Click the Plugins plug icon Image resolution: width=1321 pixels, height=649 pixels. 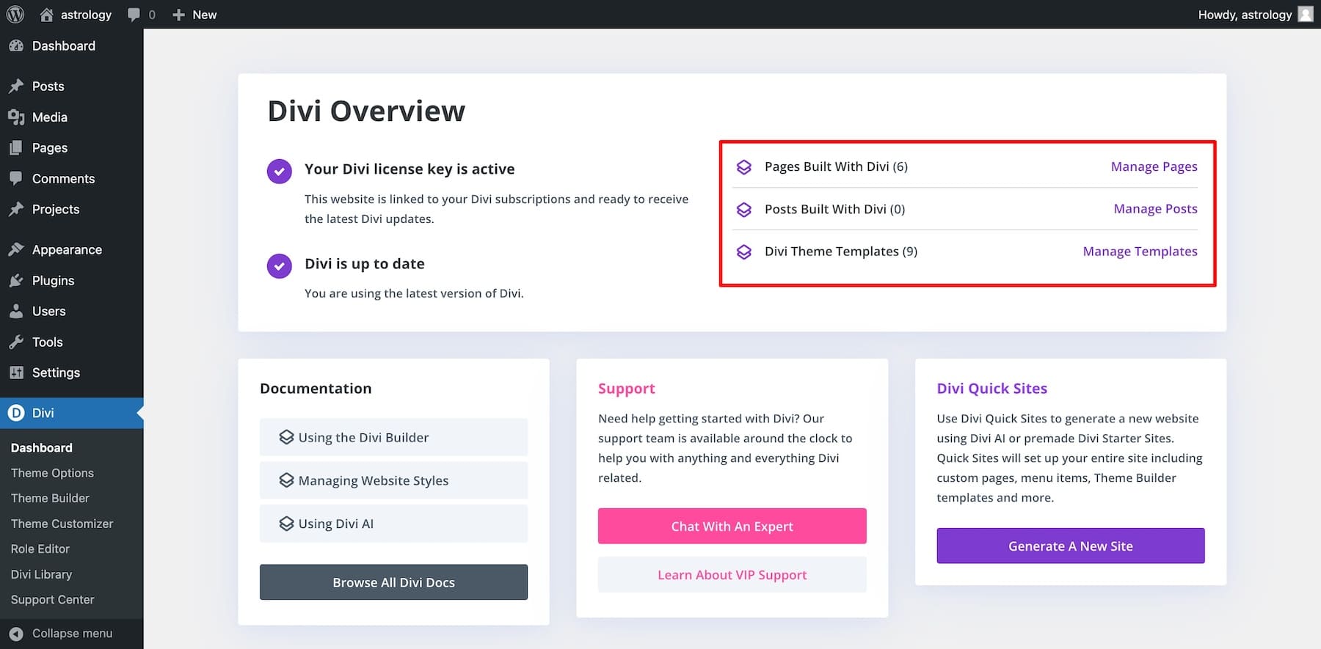(x=16, y=280)
